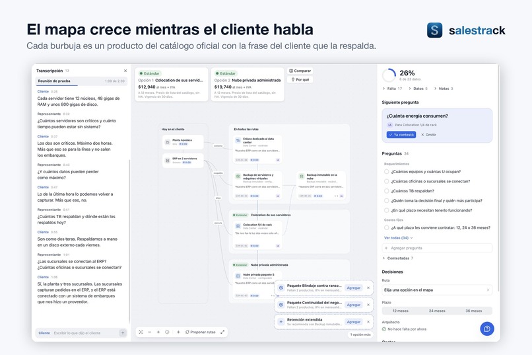Viewport: 532px width, 355px height.
Task: Click icon on Backup inmutable en la nube card
Action: (301, 177)
